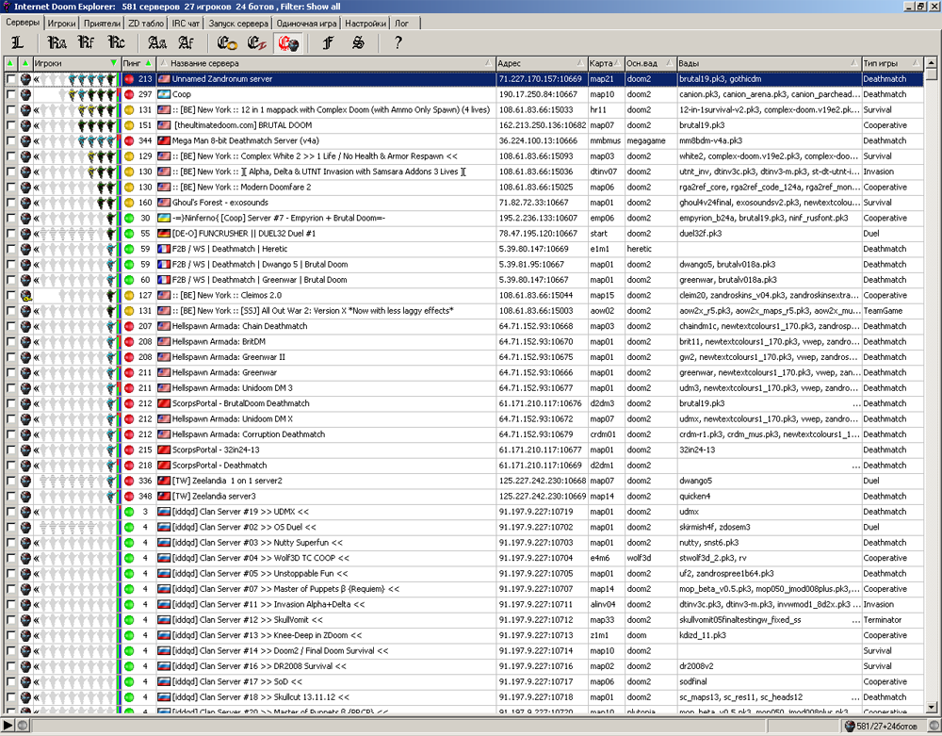The width and height of the screenshot is (942, 736).
Task: Click the 'Rc' toolbar icon
Action: pos(116,42)
